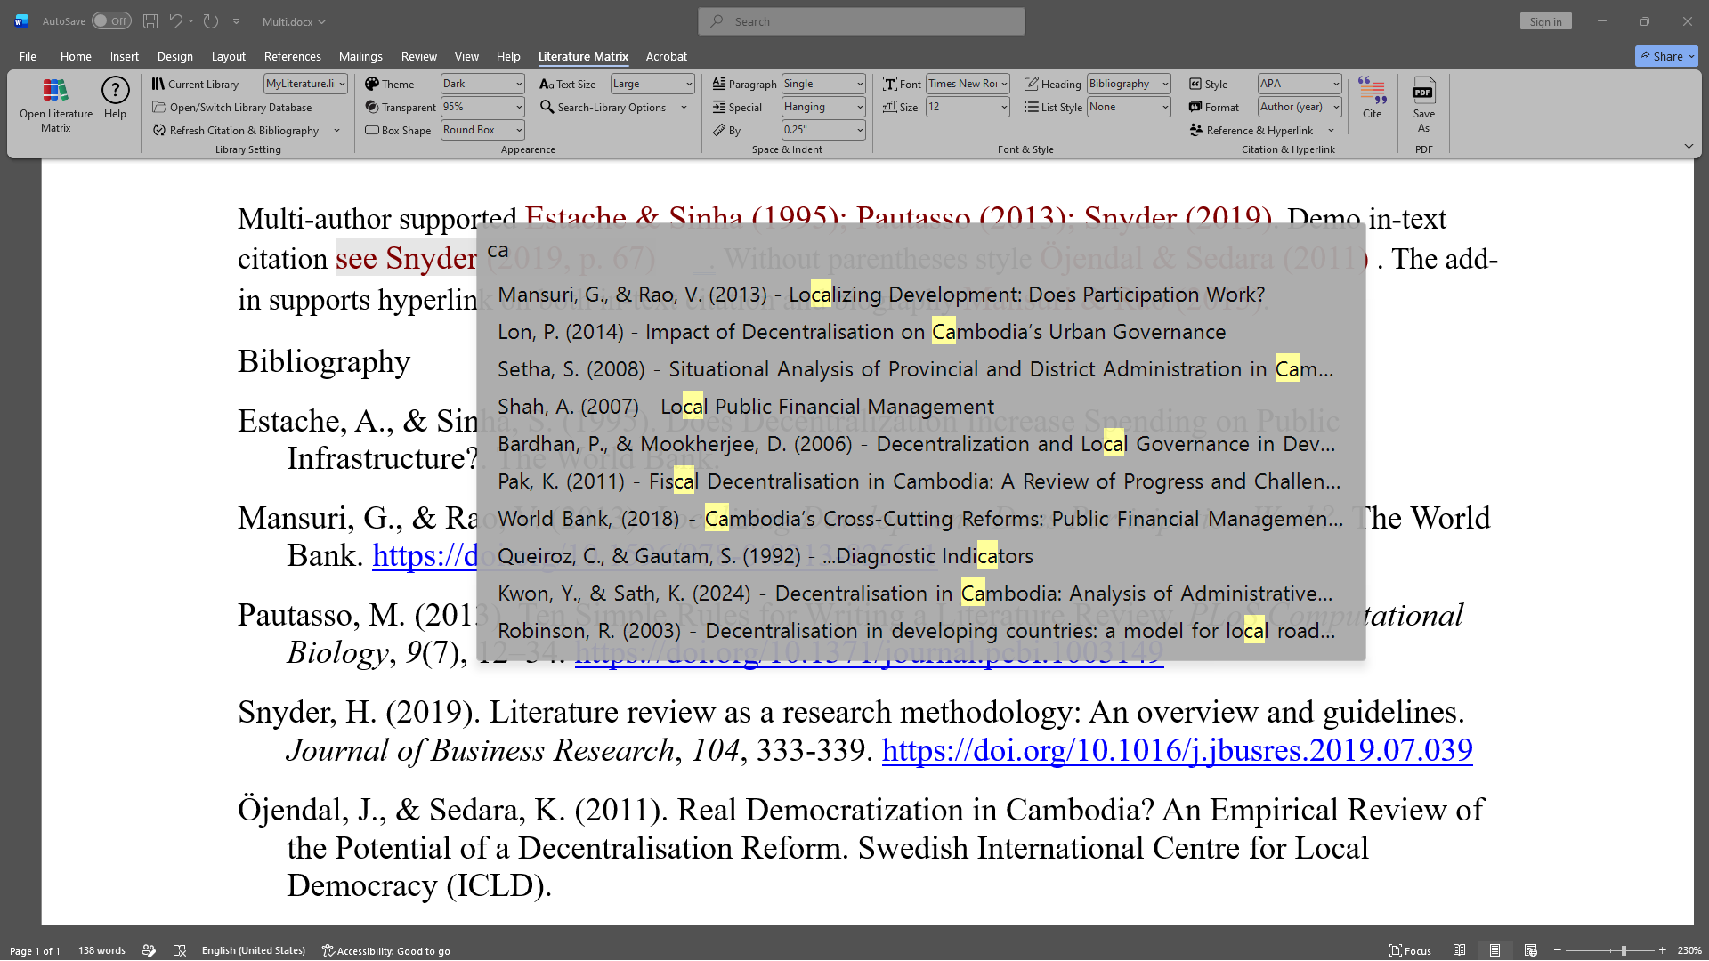
Task: Open the Paragraph spacing dropdown
Action: pos(823,84)
